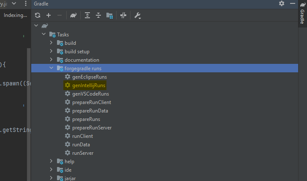Click the genEclipseRuns task
This screenshot has width=307, height=181.
pyautogui.click(x=90, y=77)
